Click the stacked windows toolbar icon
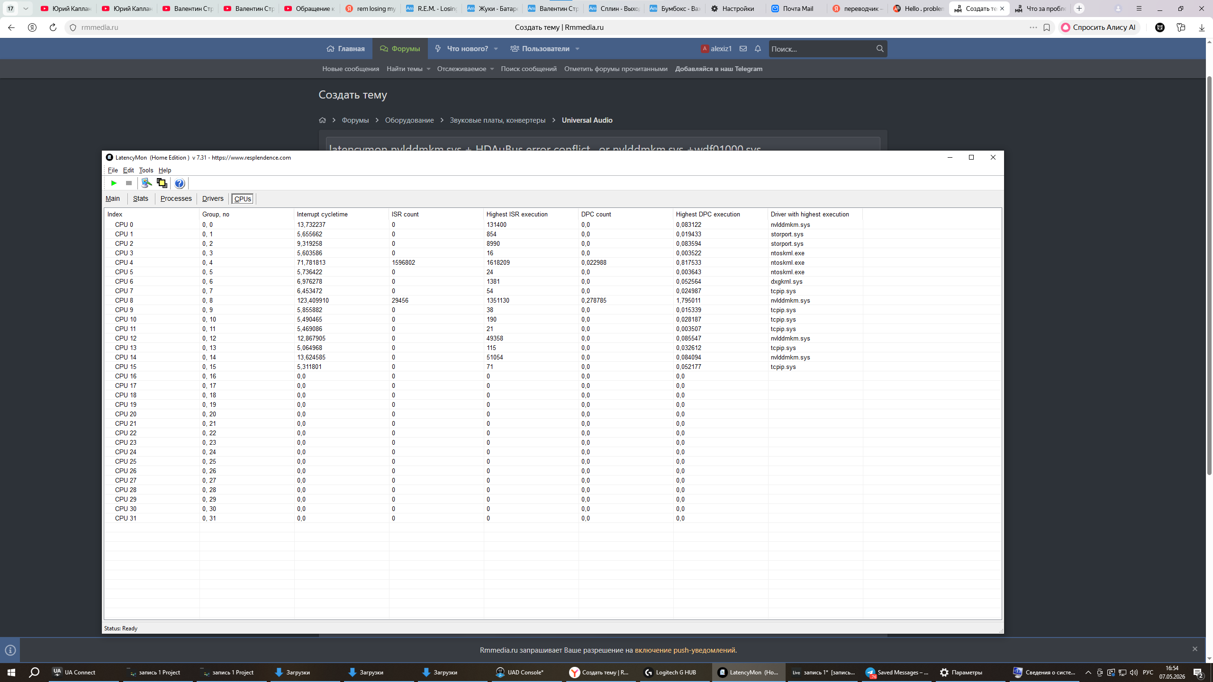 (x=162, y=183)
